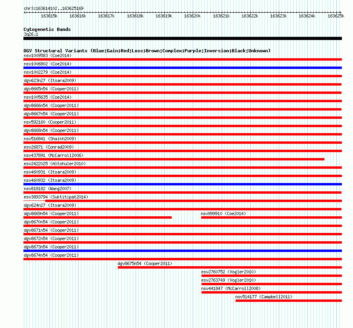Open dgv8671n54 (Cooper2011) variant
353x328 pixels.
point(51,230)
